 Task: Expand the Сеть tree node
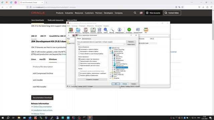[x=110, y=76]
